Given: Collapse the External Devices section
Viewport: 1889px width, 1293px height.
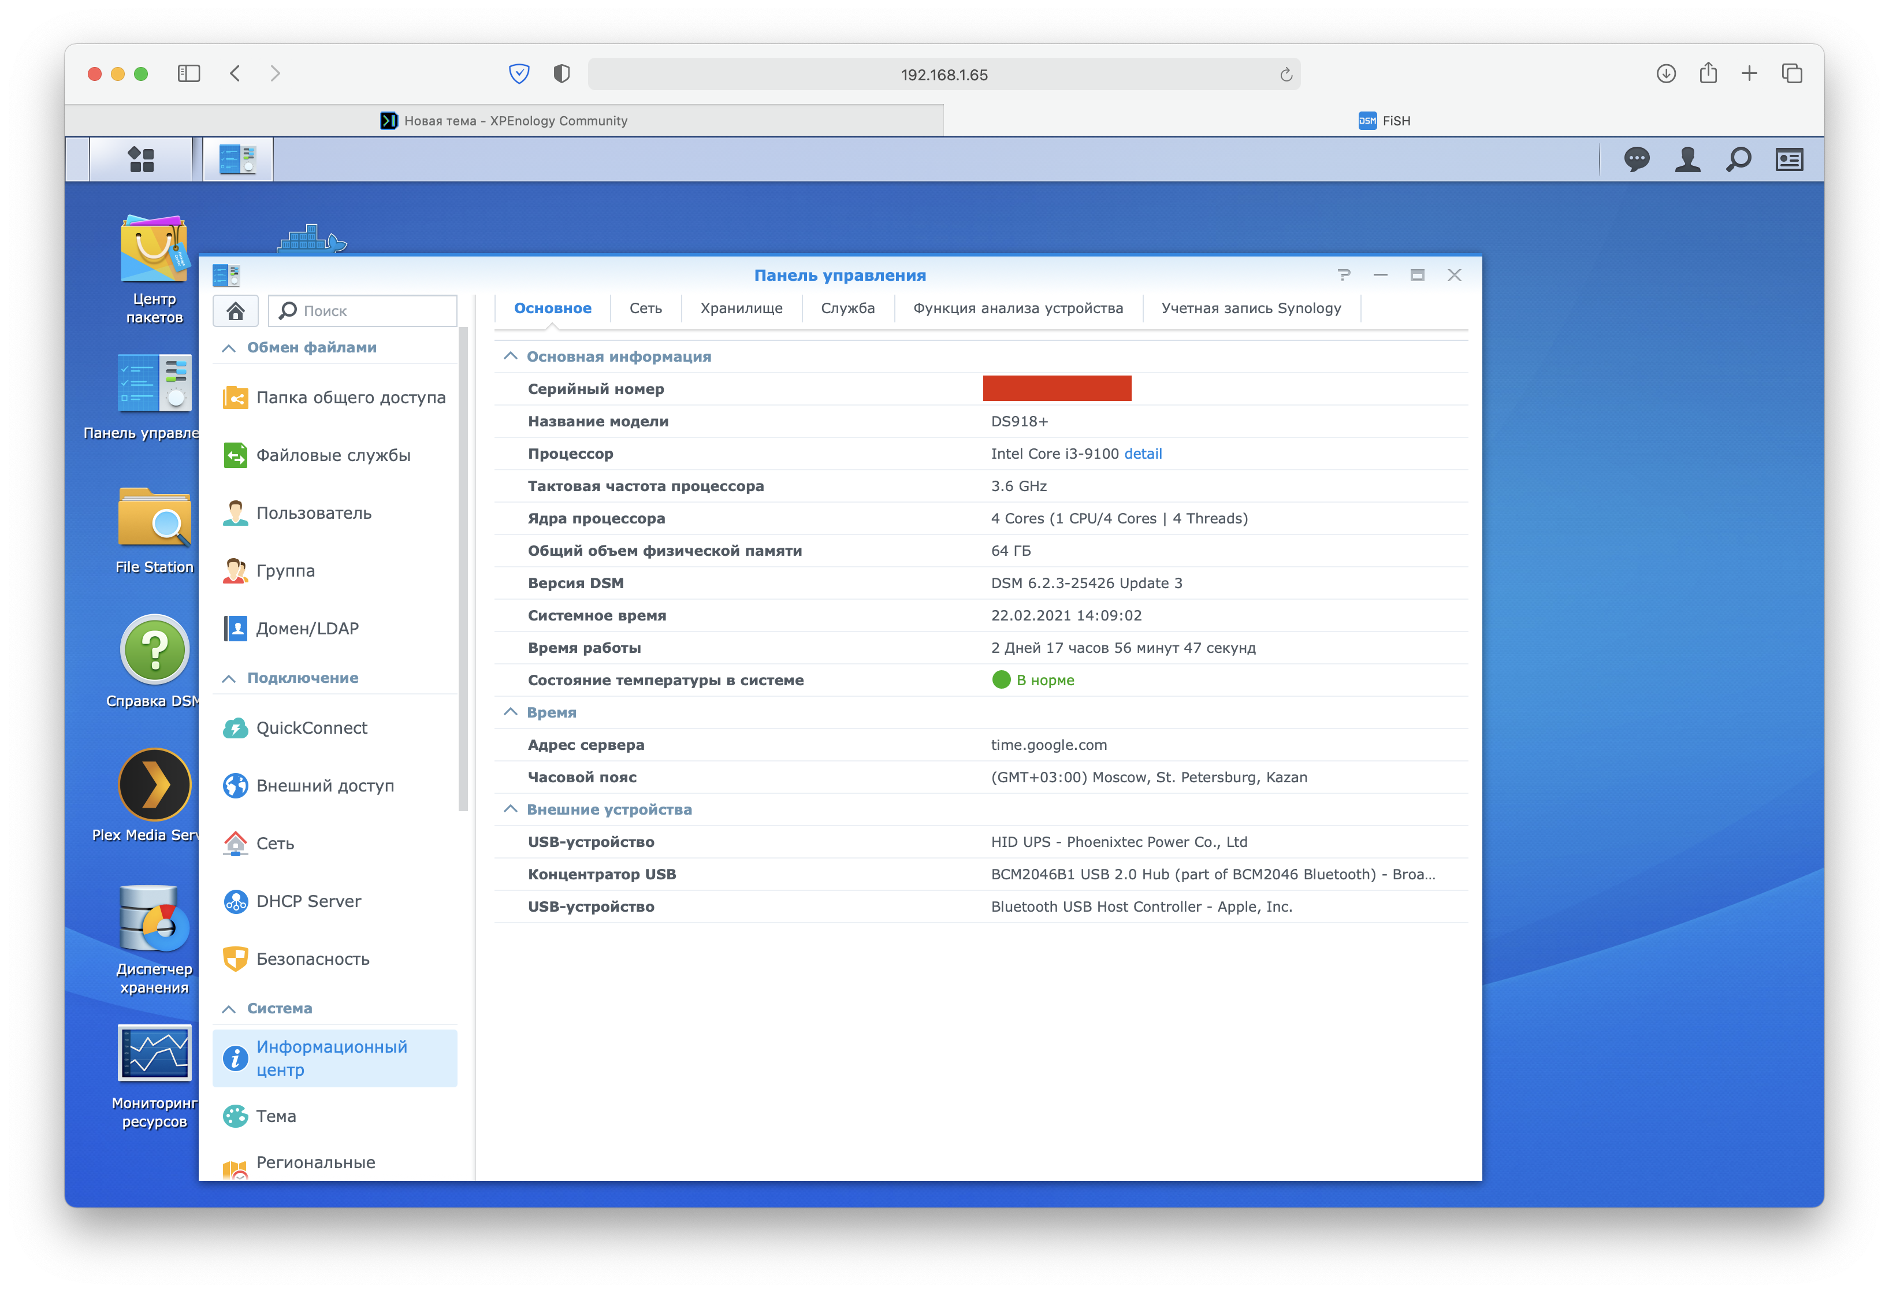Looking at the screenshot, I should click(x=511, y=809).
